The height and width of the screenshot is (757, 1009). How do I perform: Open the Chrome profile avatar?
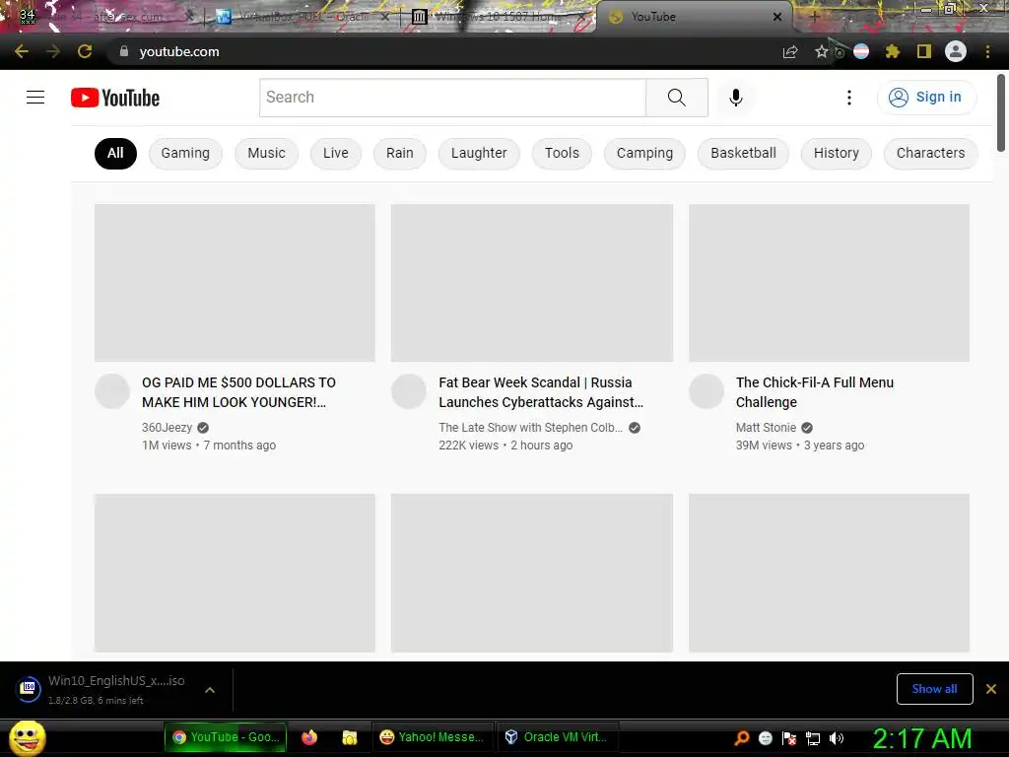pos(956,51)
